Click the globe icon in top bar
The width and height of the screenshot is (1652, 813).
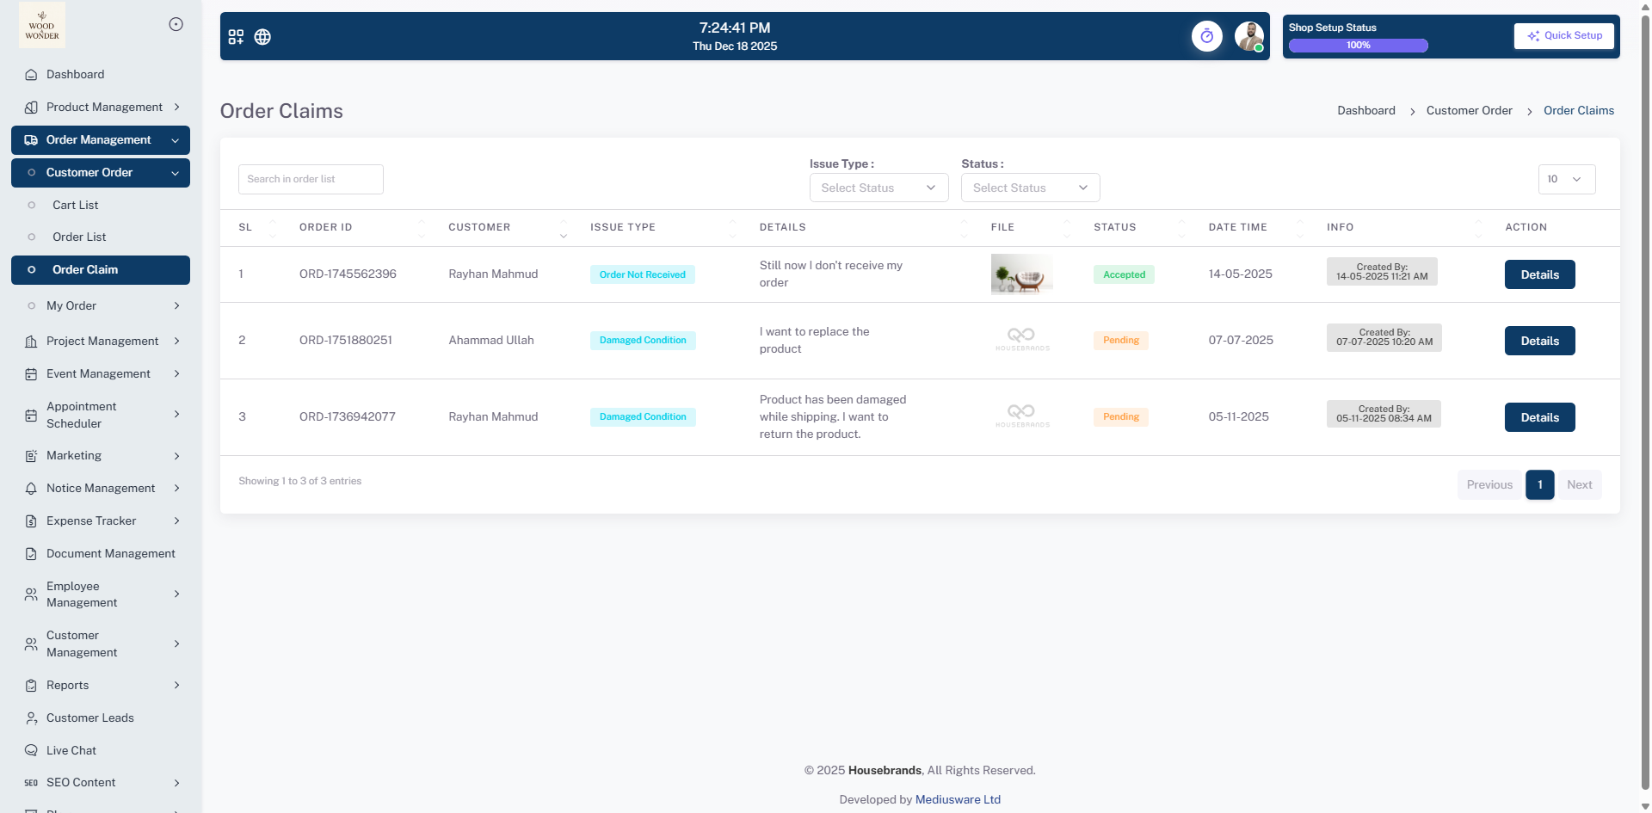tap(262, 37)
